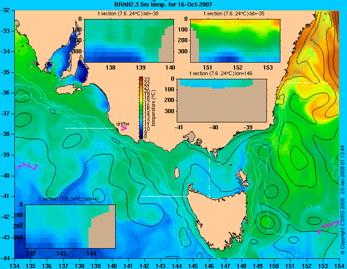The width and height of the screenshot is (347, 269).
Task: Click the 143 tick of lat=-41 inset
Action: tap(61, 253)
